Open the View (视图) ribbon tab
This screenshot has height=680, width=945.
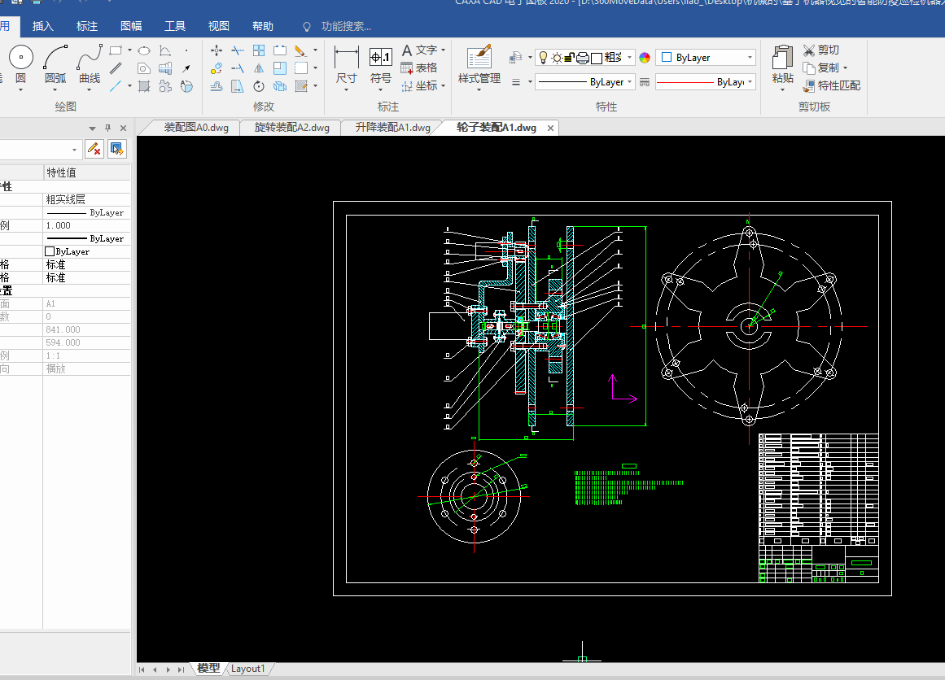(219, 26)
